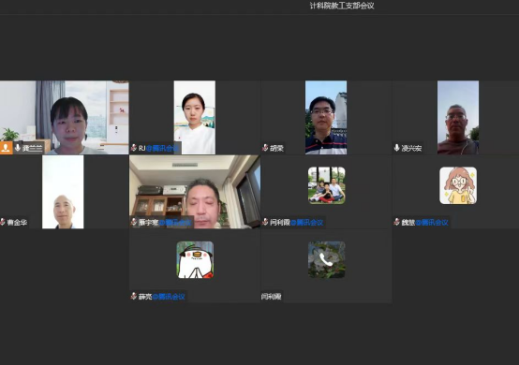The width and height of the screenshot is (519, 365).
Task: Select the family photo avatar tile
Action: click(x=327, y=185)
